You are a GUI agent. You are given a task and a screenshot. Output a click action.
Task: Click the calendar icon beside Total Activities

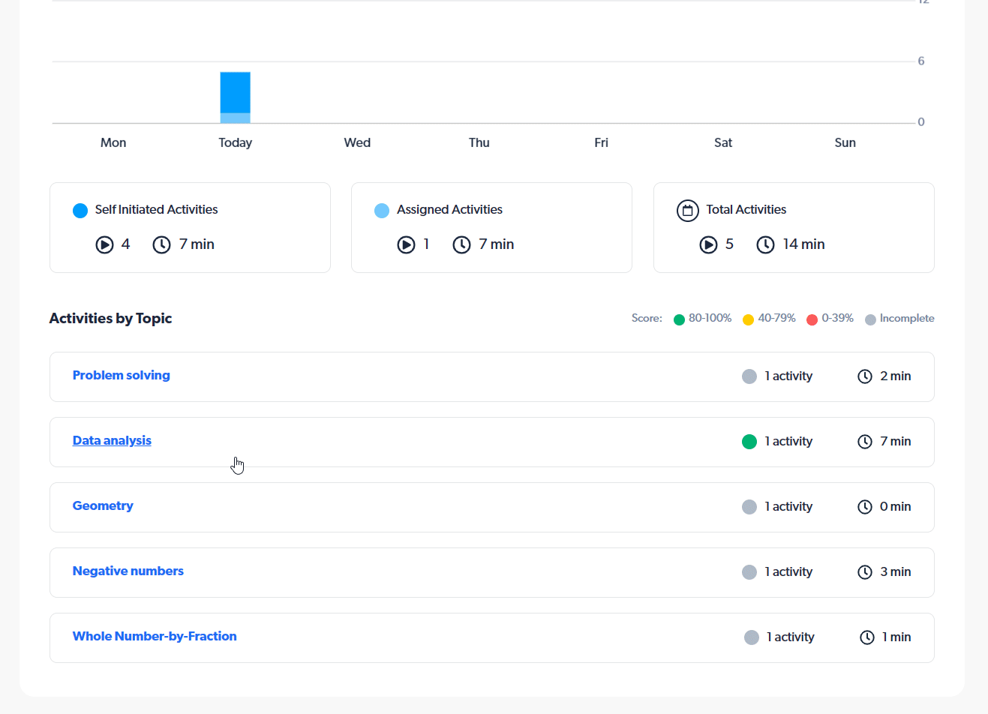687,211
